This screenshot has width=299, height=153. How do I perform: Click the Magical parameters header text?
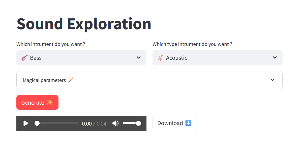coord(44,80)
